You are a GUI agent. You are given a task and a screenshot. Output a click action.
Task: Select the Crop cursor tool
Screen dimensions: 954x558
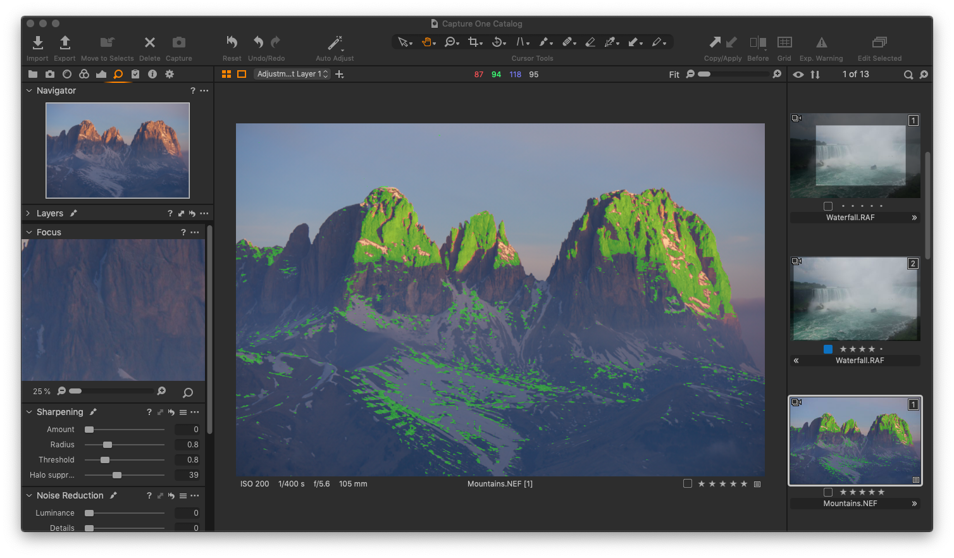coord(473,42)
